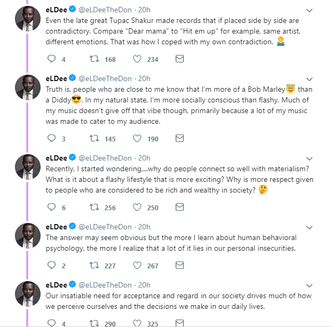332x327 pixels.
Task: Open eLDee's profile from the insecurities tweet
Action: tap(56, 227)
